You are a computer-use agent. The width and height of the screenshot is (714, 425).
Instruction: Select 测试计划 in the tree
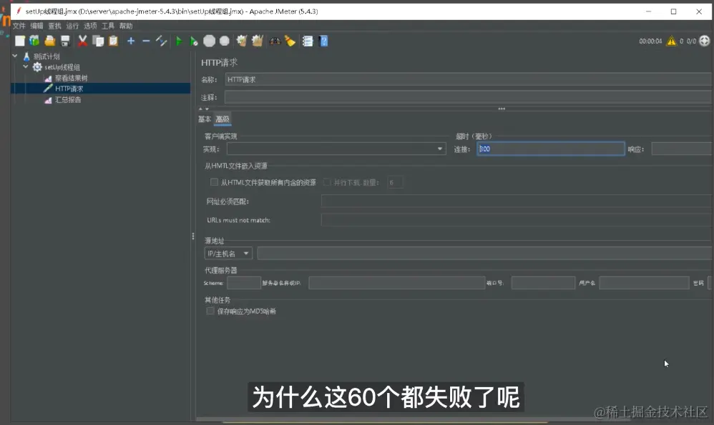(x=47, y=56)
